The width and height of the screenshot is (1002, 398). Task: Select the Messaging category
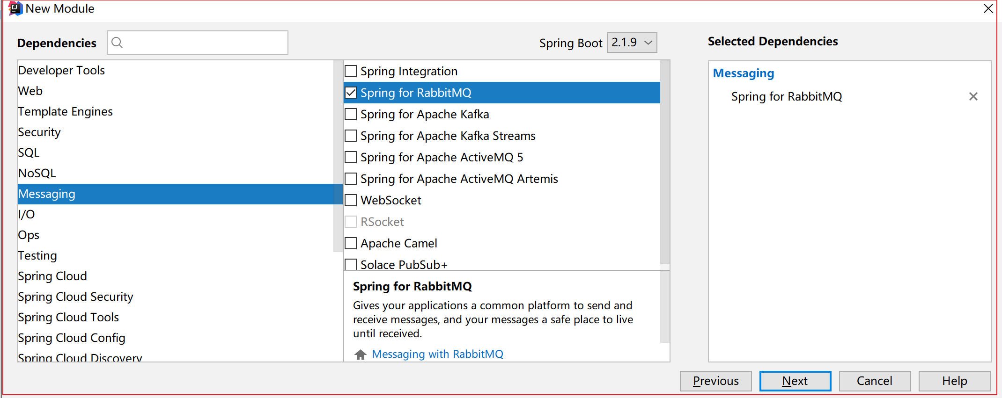click(180, 194)
